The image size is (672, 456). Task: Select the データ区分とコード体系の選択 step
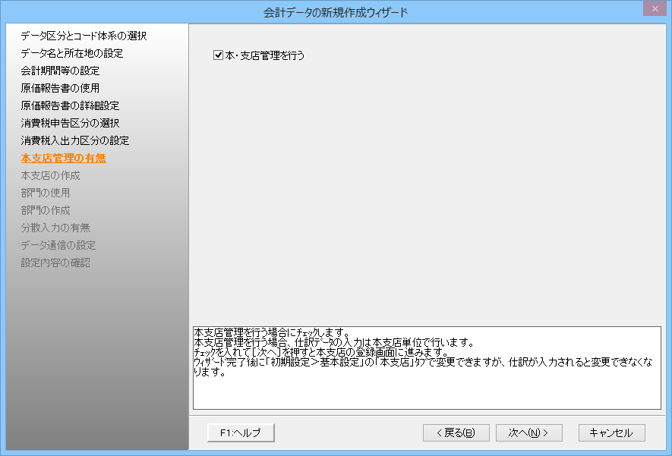pos(84,36)
